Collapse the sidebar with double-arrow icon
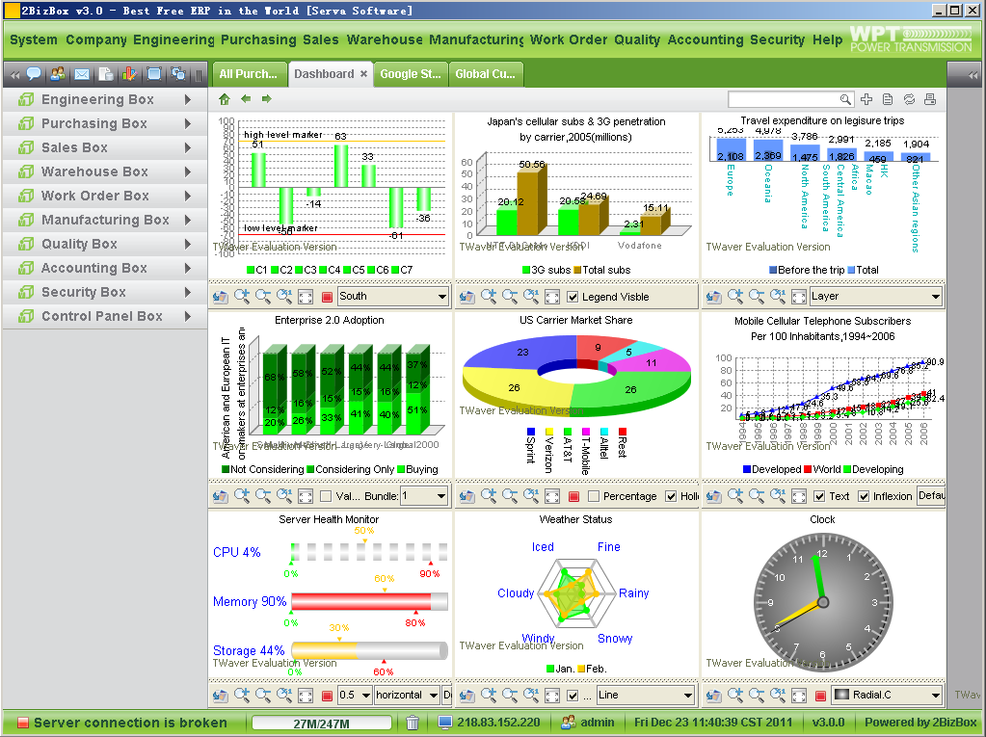 [x=14, y=75]
